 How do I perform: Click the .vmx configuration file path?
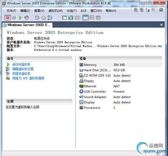point(98,46)
